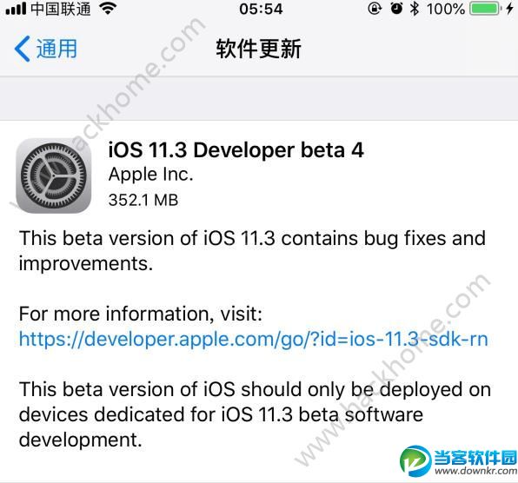Tap the Apple Inc. publisher text
This screenshot has height=483, width=518.
[x=150, y=175]
